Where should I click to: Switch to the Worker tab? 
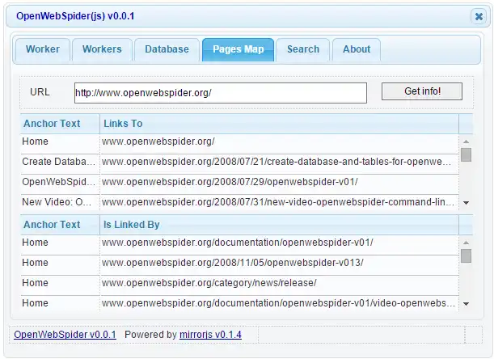tap(43, 49)
